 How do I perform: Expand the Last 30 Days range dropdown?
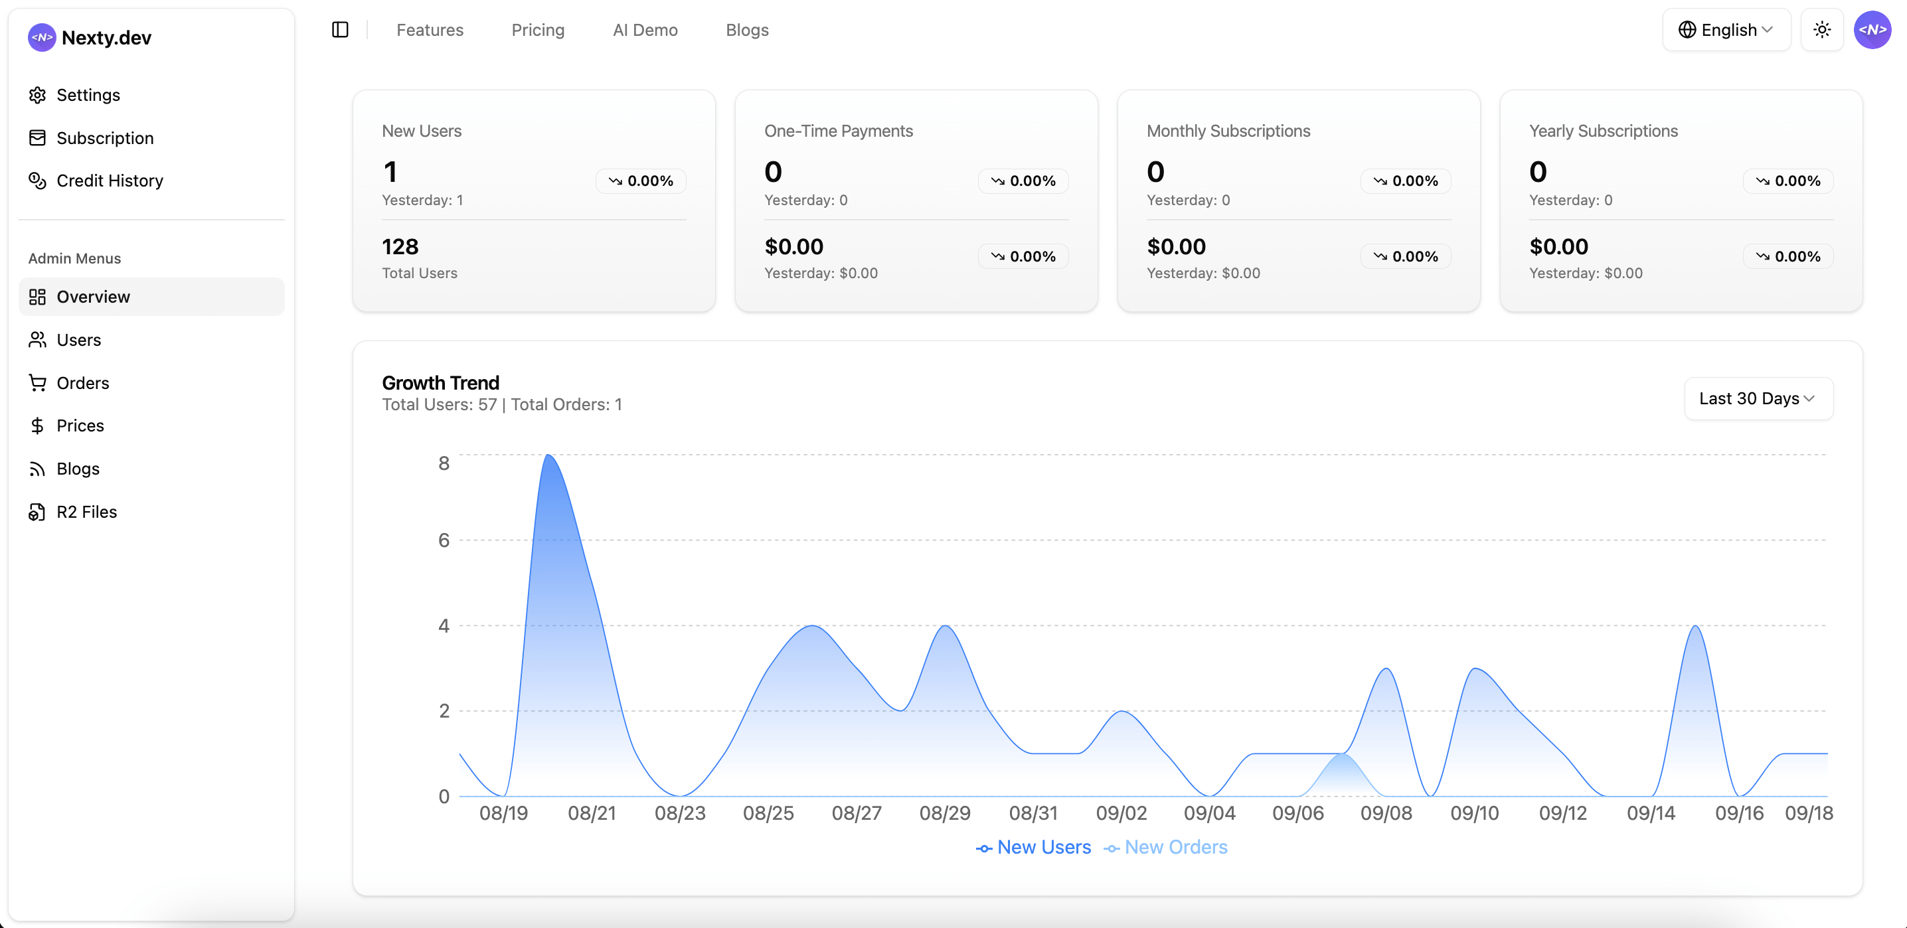pos(1758,398)
